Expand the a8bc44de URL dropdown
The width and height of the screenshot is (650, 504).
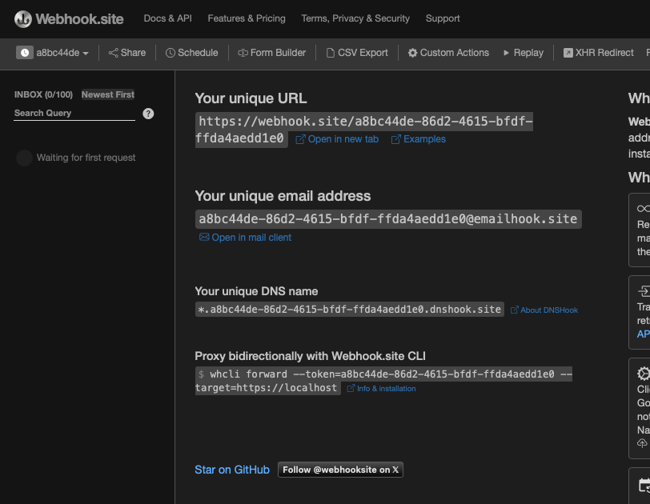coord(62,53)
